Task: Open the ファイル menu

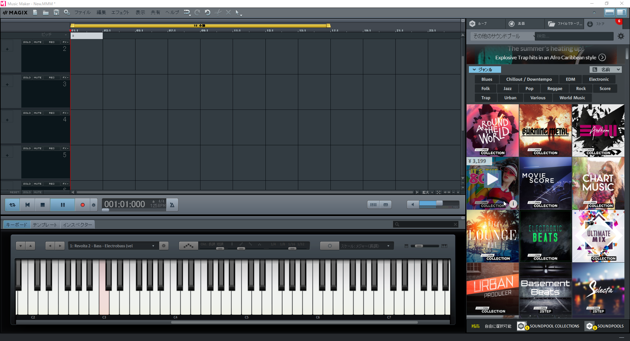Action: click(82, 12)
